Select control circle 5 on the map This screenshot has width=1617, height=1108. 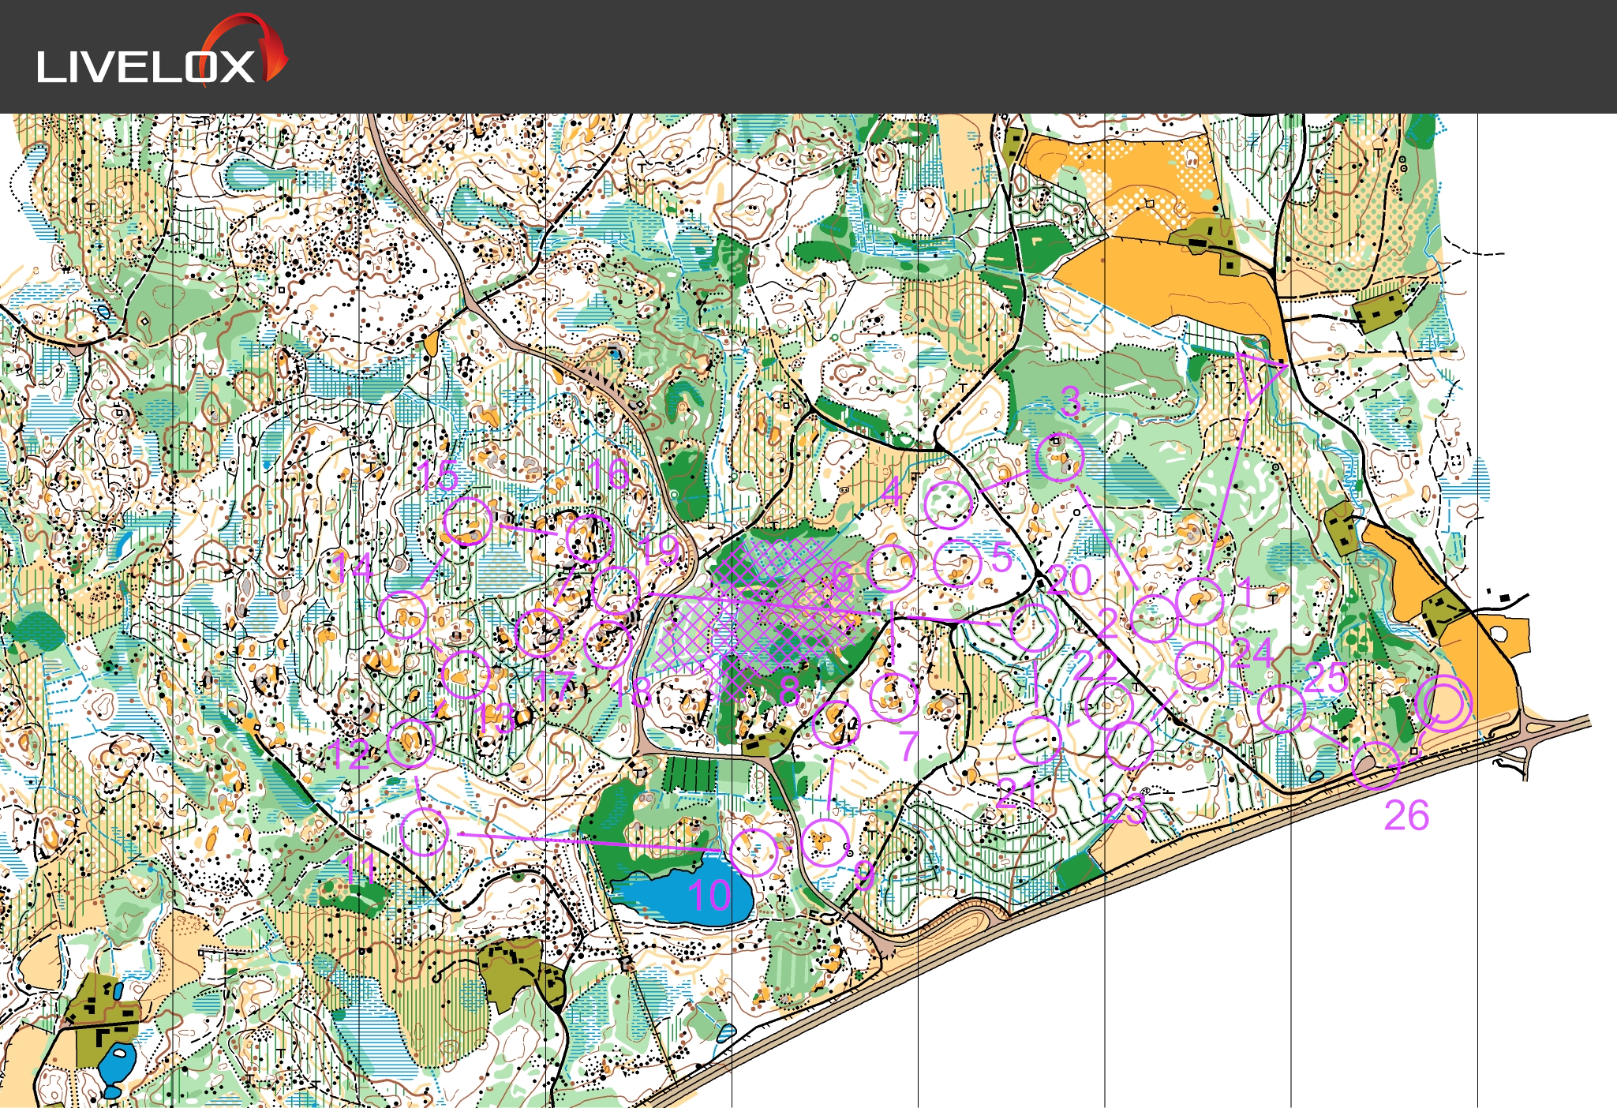[956, 563]
